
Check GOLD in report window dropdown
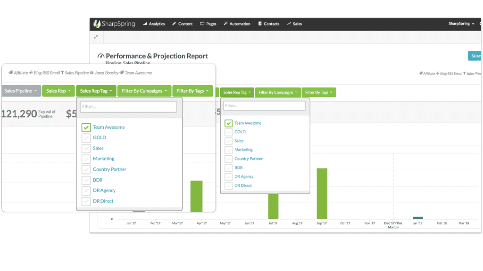tap(229, 132)
